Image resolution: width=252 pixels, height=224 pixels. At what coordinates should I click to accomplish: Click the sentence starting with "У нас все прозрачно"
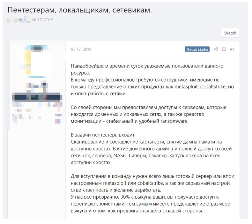click(x=151, y=204)
